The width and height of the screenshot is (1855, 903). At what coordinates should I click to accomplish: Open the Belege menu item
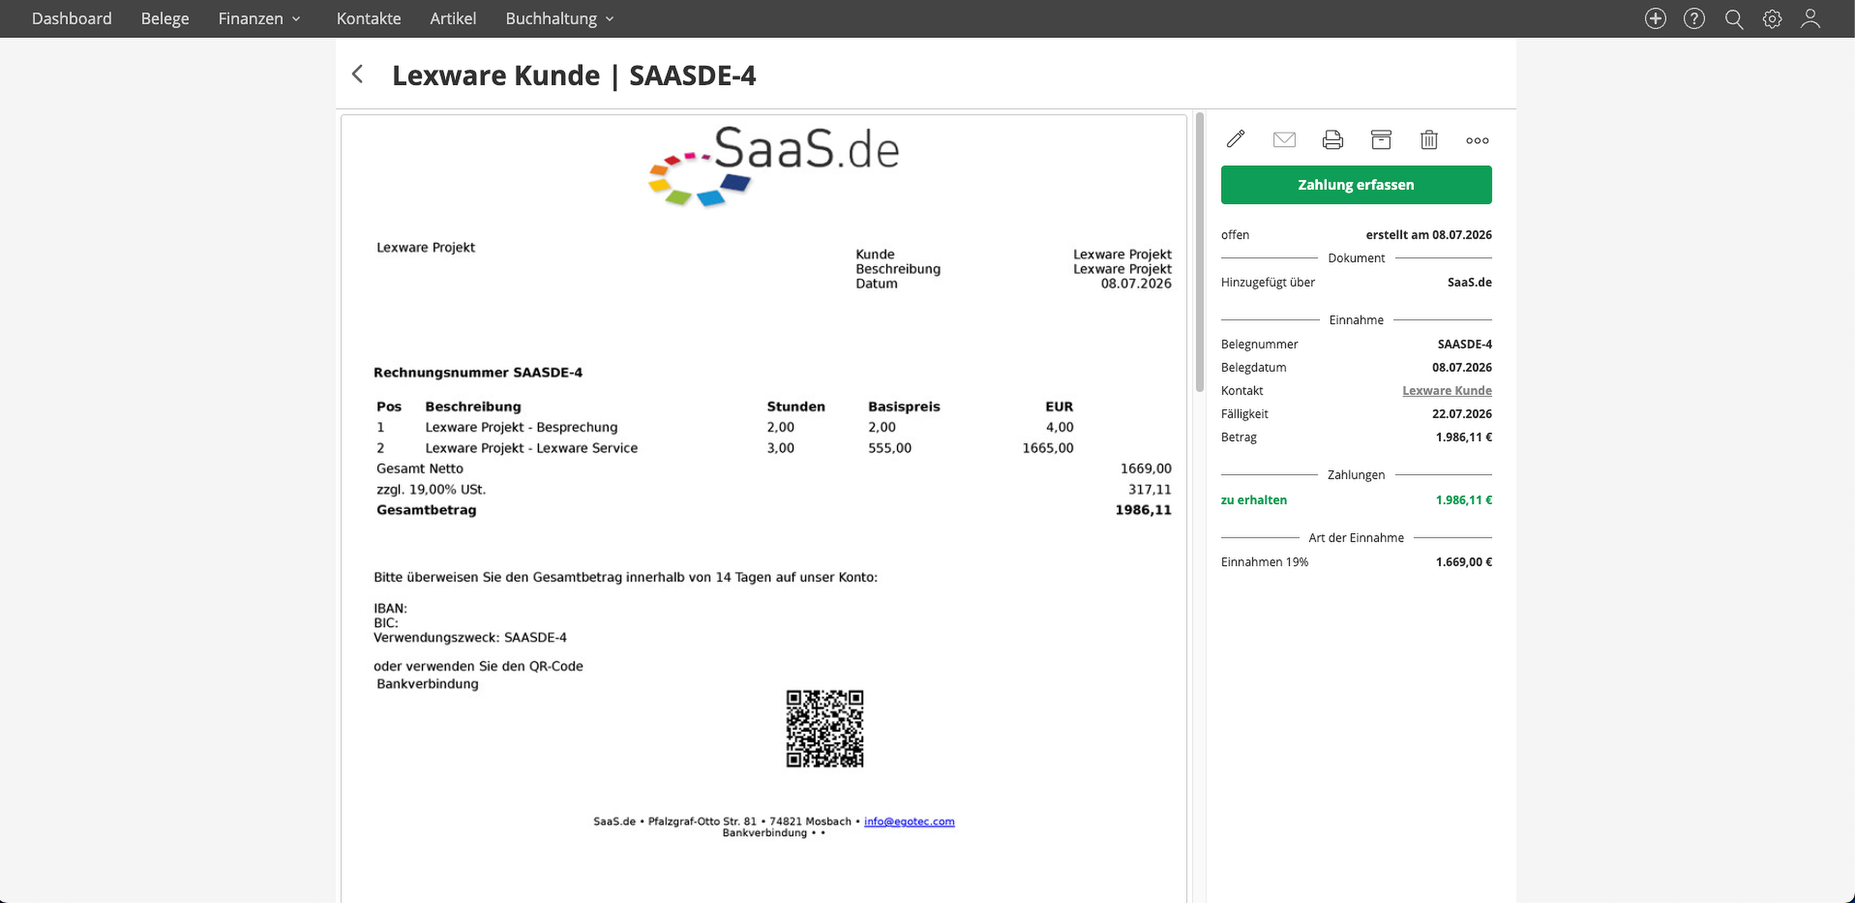165,19
